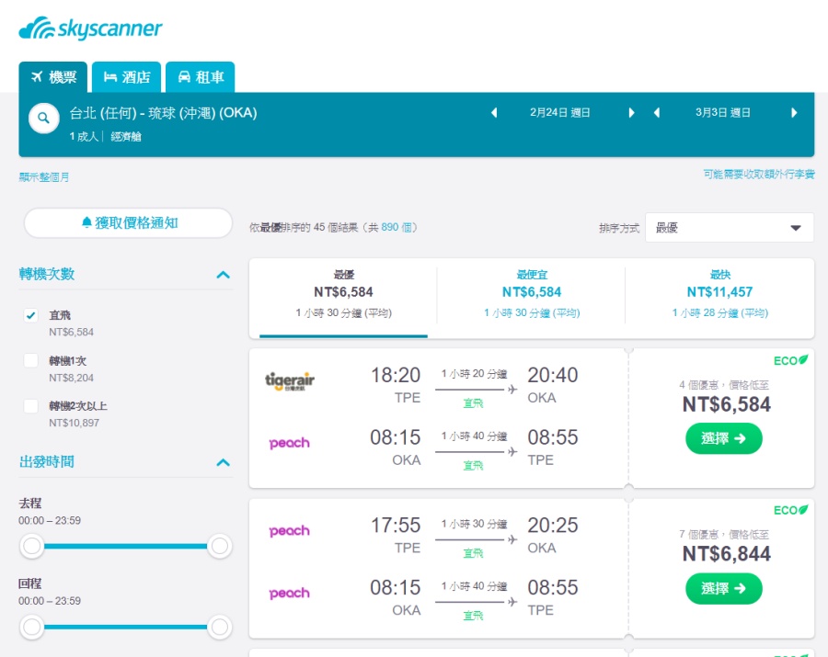The height and width of the screenshot is (657, 828).
Task: Click 獲取價格通知 price alert button
Action: point(128,223)
